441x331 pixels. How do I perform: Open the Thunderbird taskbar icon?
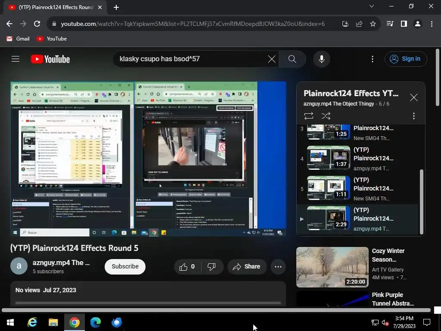coord(116,322)
